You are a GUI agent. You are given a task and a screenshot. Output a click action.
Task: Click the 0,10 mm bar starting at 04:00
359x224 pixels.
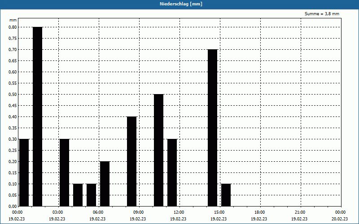[x=78, y=195]
